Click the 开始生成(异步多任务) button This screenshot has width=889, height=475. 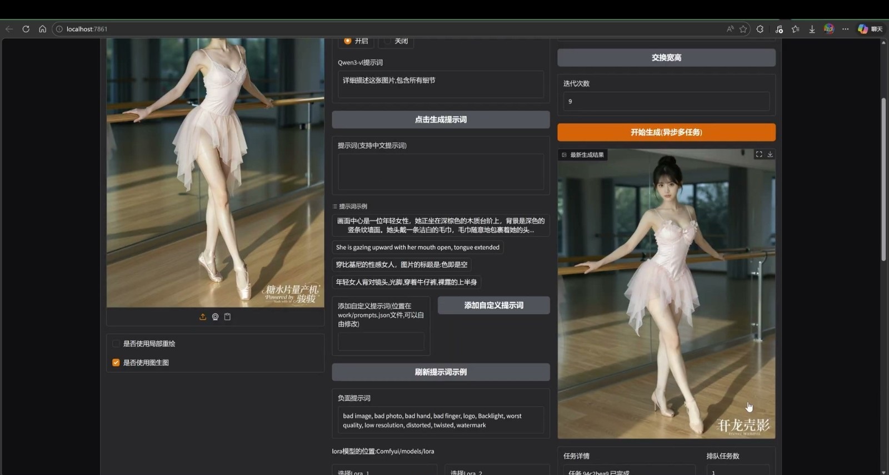coord(666,132)
